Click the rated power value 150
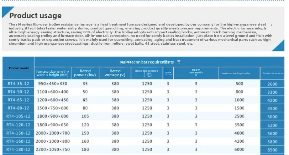Image resolution: width=289 pixels, height=155 pixels. point(85,133)
